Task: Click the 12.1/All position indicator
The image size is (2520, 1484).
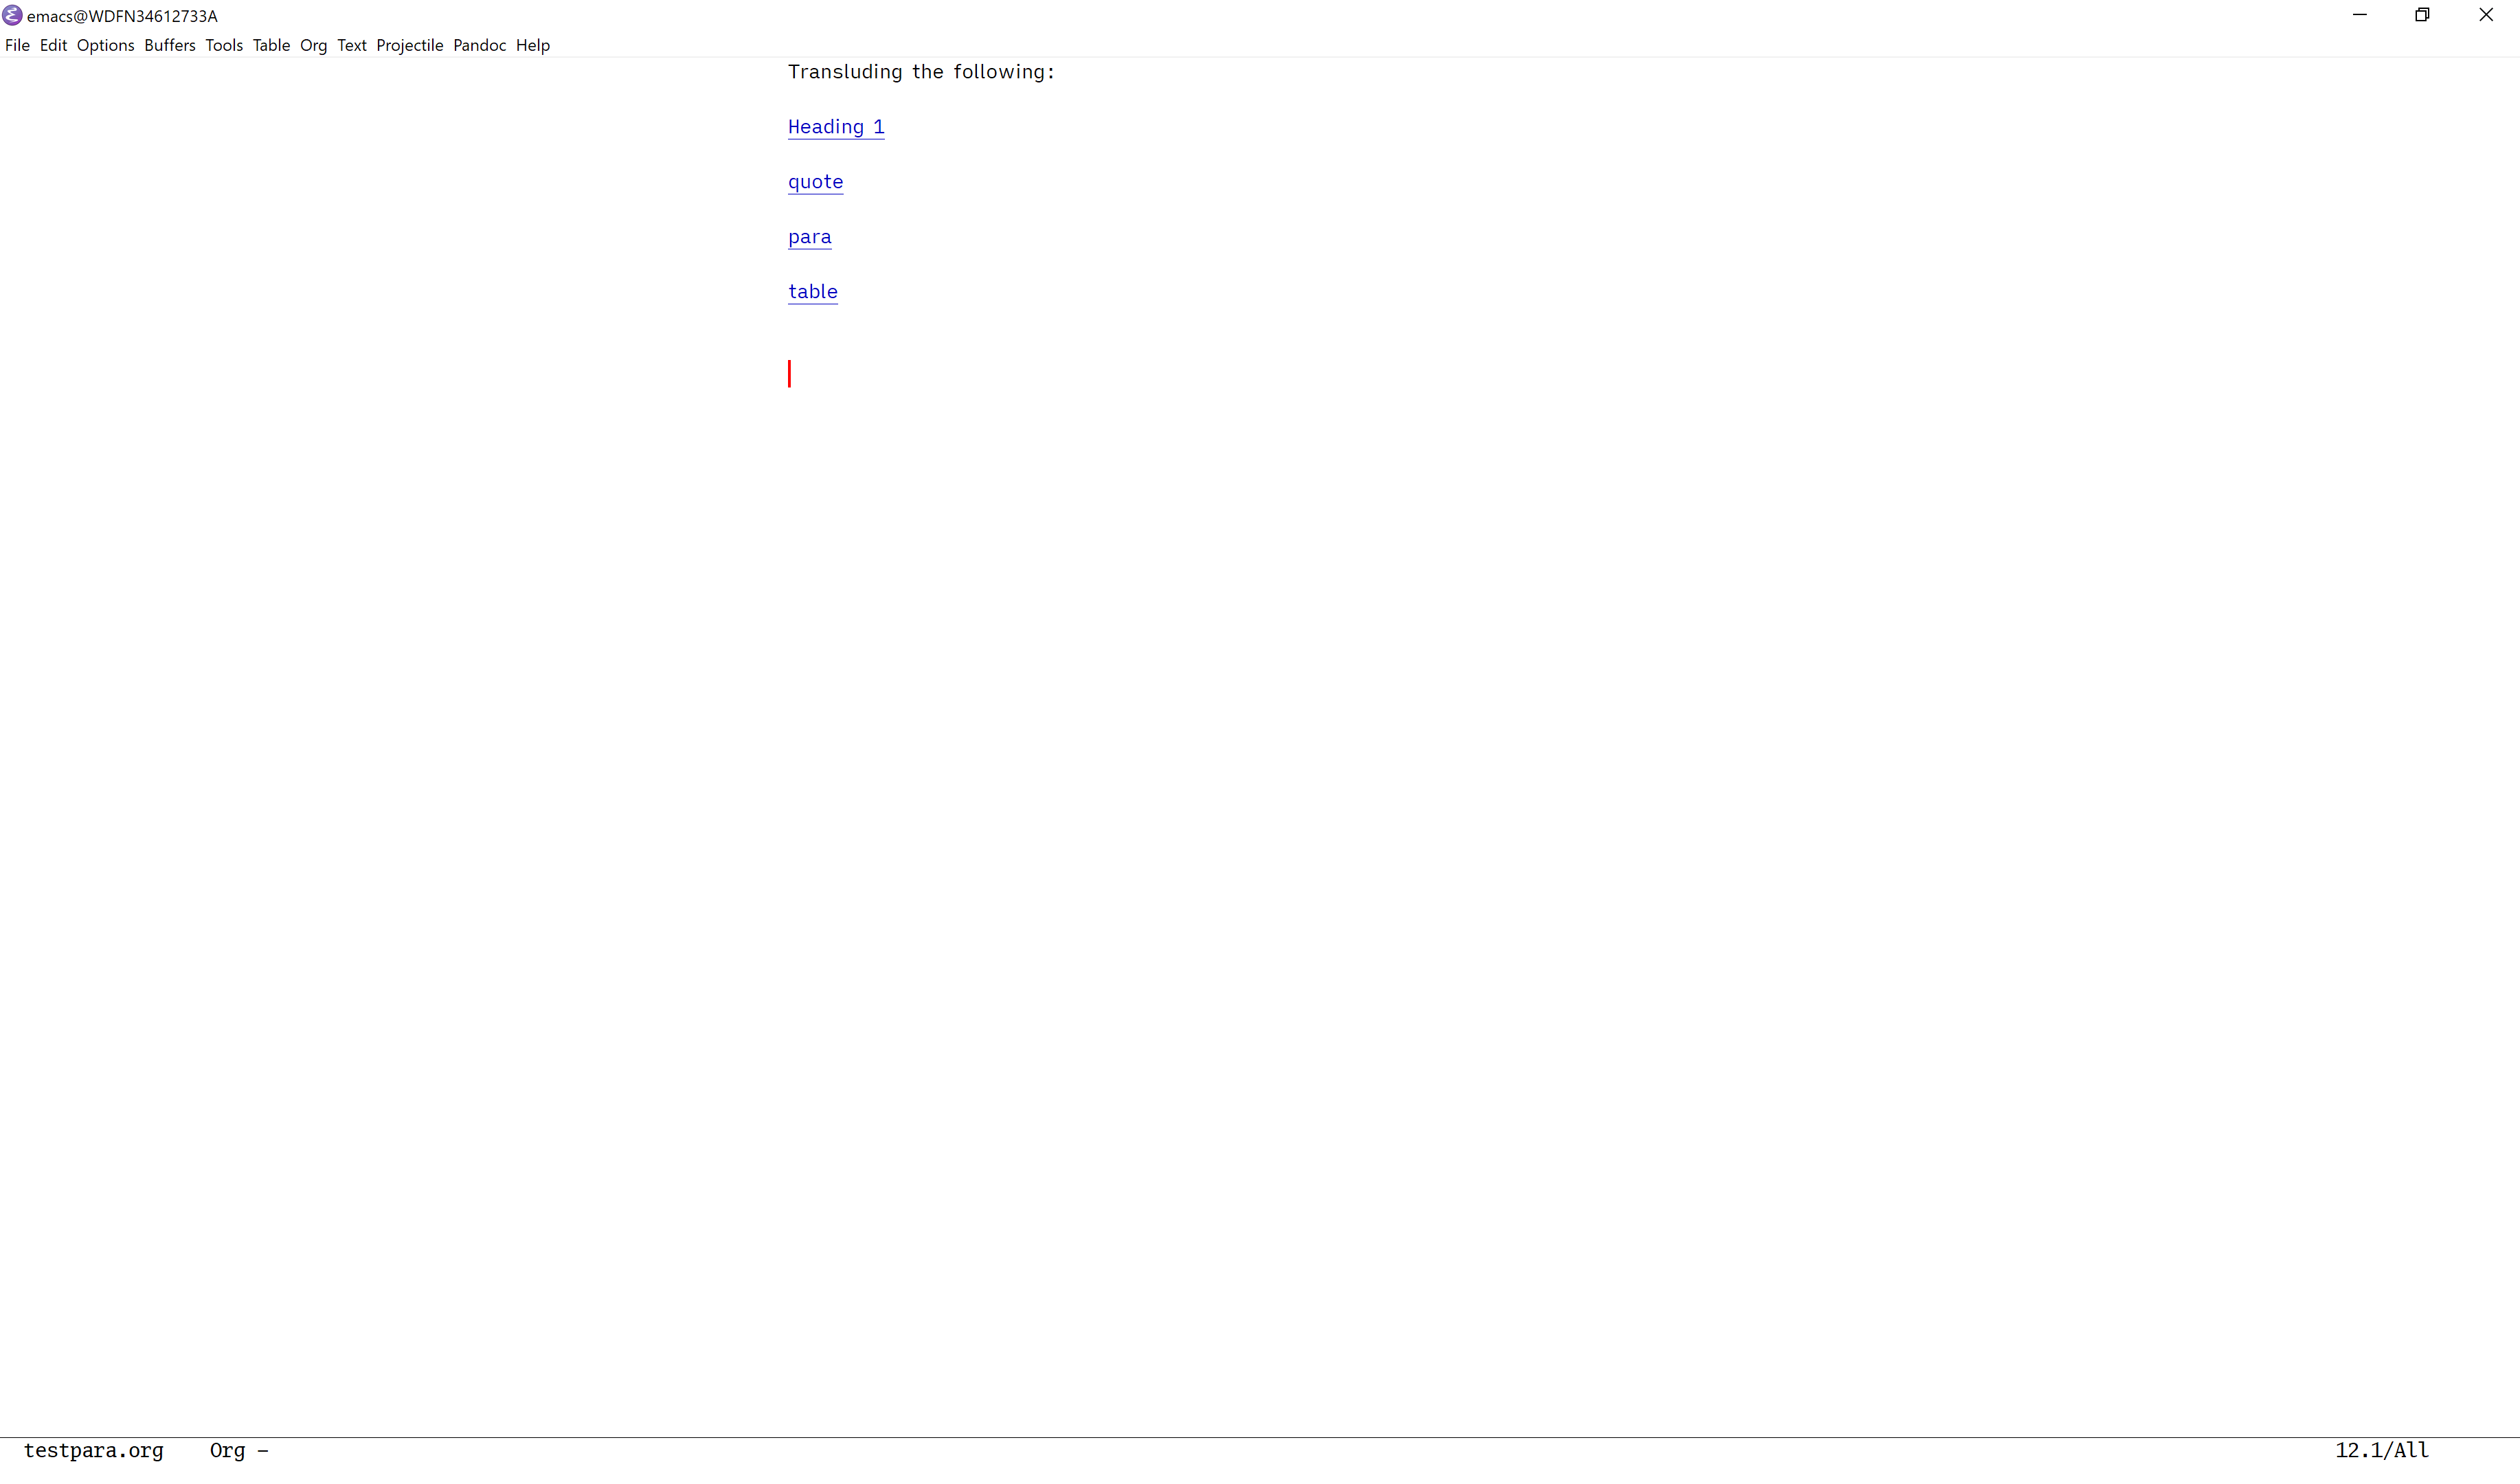Action: (2381, 1450)
